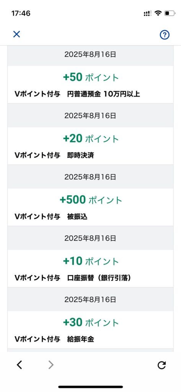The image size is (181, 392).
Task: Tap the 17:46 clock in status bar
Action: (21, 13)
